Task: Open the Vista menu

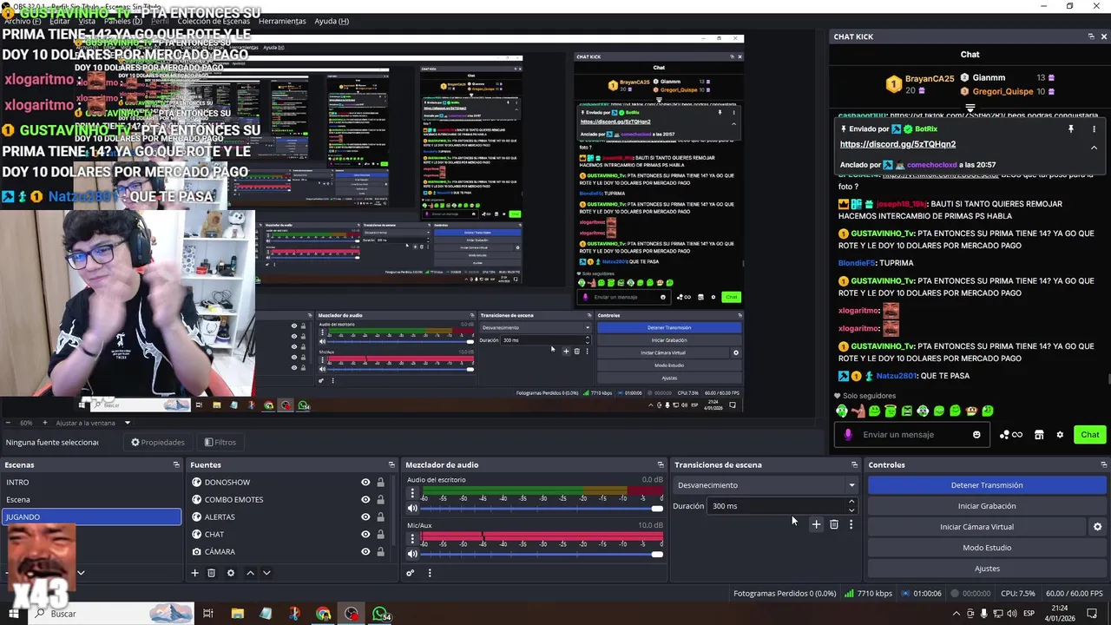Action: point(87,21)
